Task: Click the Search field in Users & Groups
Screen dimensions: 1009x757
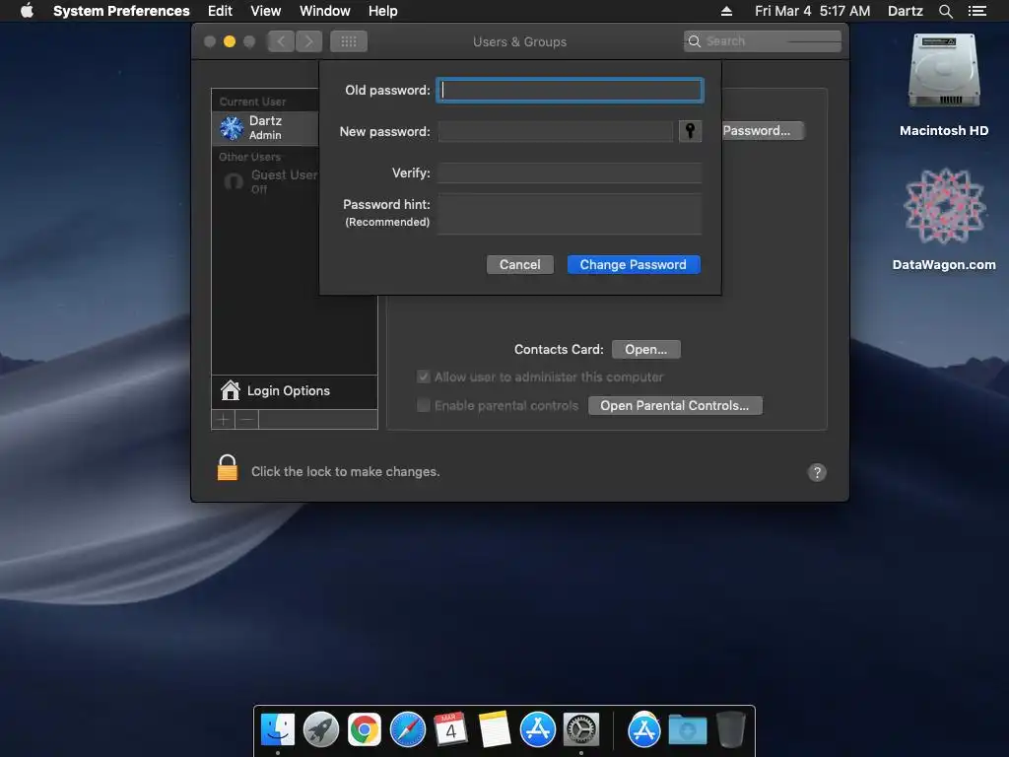Action: [x=763, y=41]
